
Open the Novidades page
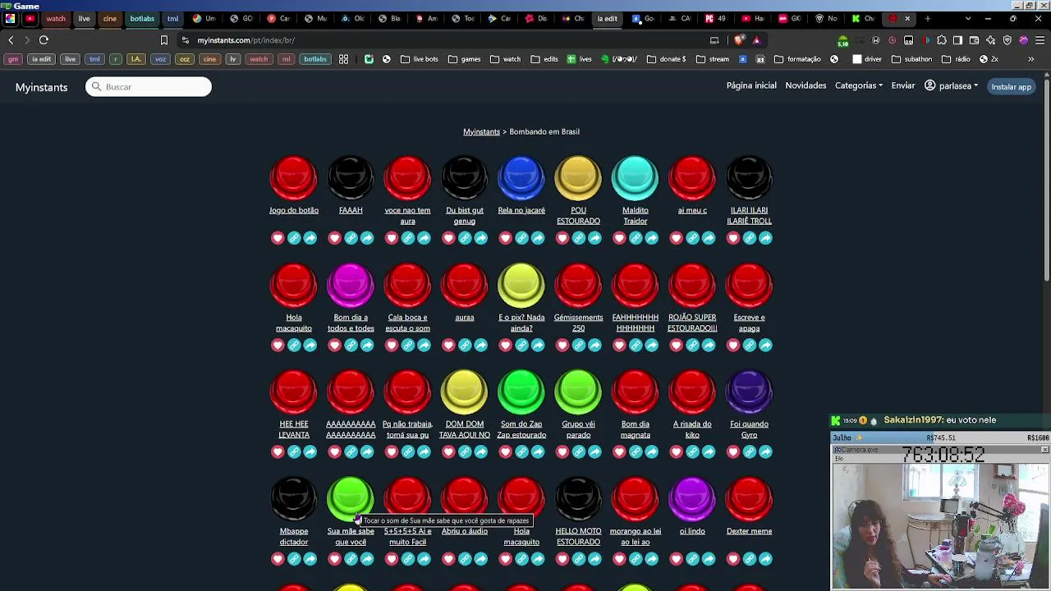[x=805, y=85]
